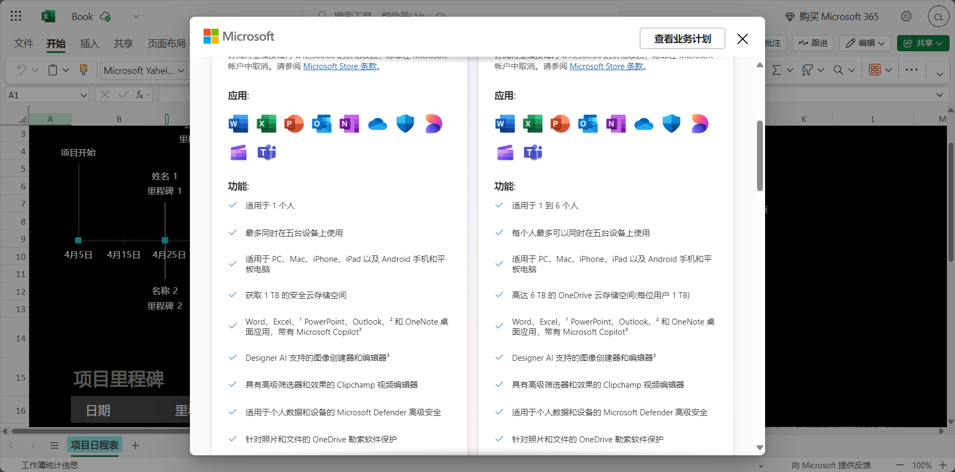Viewport: 955px width, 472px height.
Task: Open the 文件 menu tab
Action: (x=24, y=43)
